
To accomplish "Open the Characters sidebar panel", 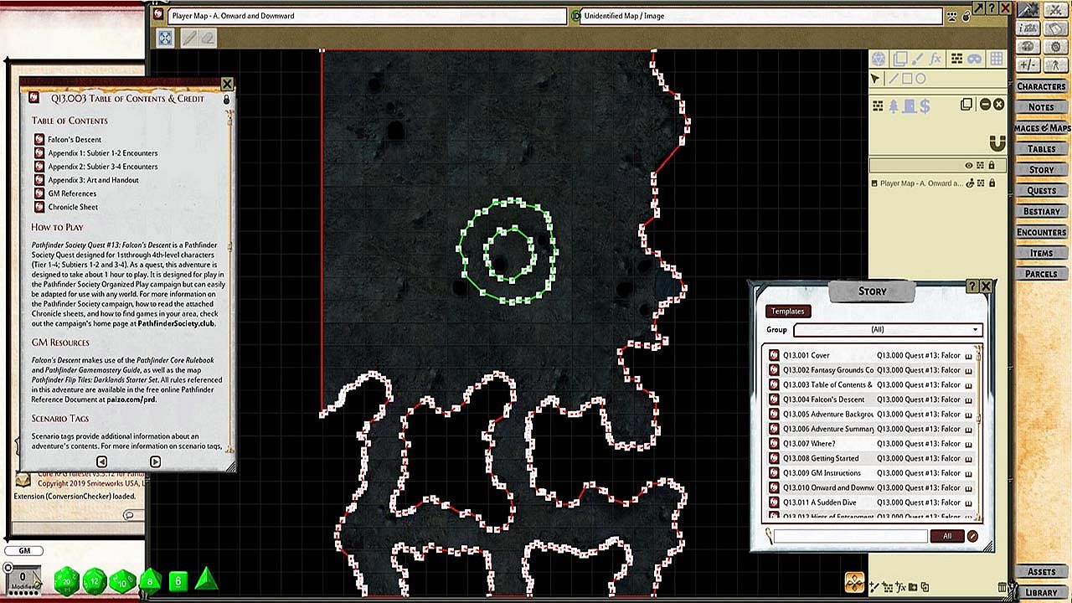I will pos(1041,86).
